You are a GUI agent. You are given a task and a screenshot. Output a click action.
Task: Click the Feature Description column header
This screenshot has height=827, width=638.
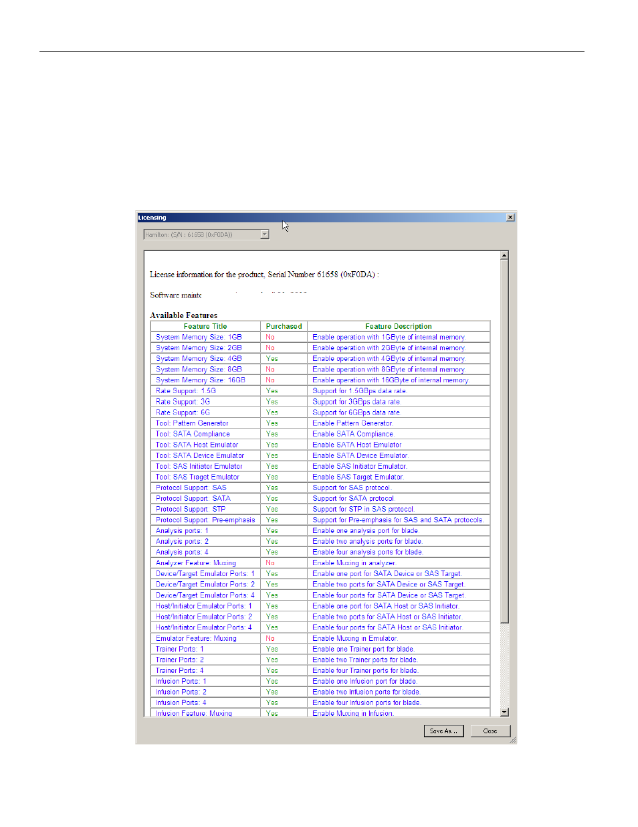399,326
